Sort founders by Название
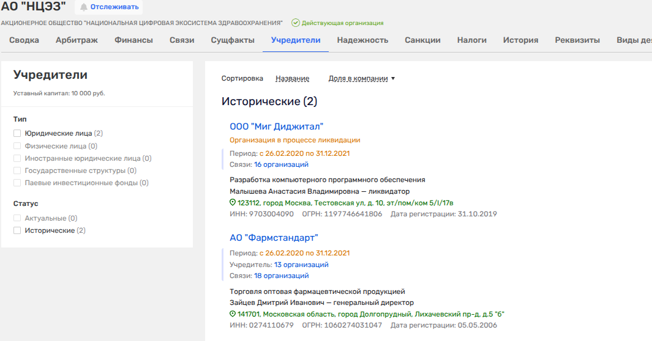The width and height of the screenshot is (652, 341). coord(292,78)
